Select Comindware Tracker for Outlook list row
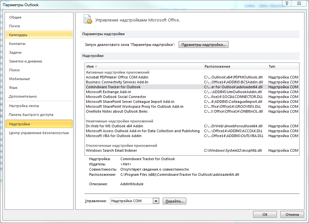 (192, 87)
